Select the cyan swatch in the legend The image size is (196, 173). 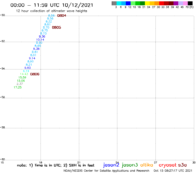119,3
